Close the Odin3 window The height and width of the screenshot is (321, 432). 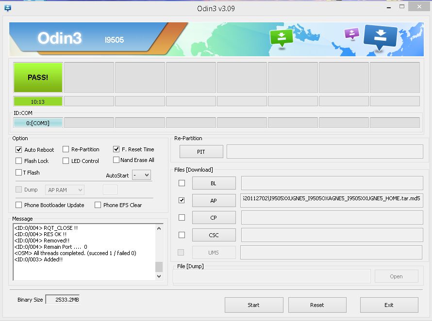pos(419,7)
